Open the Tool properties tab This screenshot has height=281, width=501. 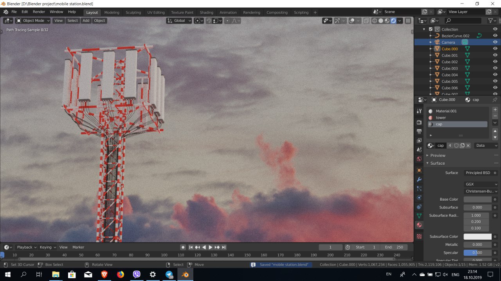pyautogui.click(x=419, y=111)
